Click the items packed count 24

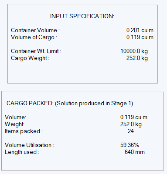coord(131,131)
